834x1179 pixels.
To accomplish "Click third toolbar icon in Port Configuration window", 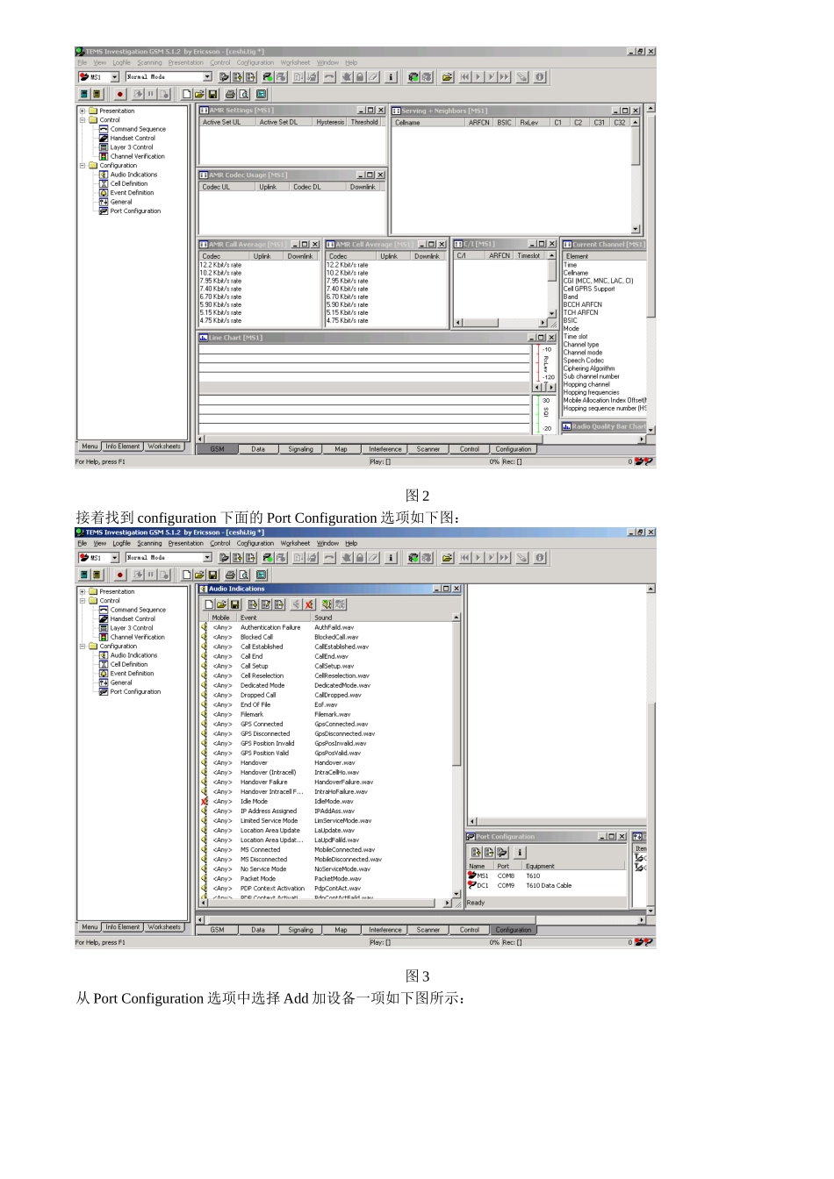I will (x=502, y=852).
